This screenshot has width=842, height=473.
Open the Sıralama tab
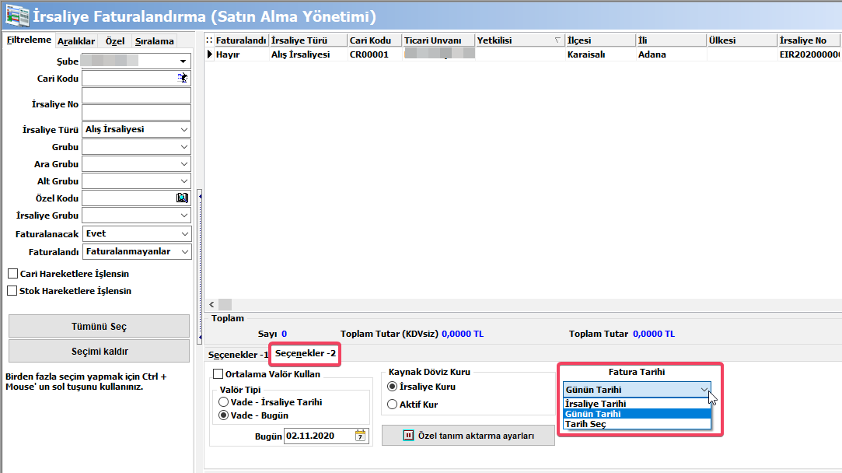pyautogui.click(x=155, y=41)
